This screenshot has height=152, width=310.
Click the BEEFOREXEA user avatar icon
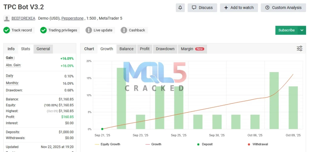point(7,18)
